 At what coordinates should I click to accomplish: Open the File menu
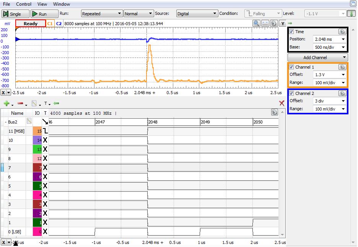tap(7, 4)
